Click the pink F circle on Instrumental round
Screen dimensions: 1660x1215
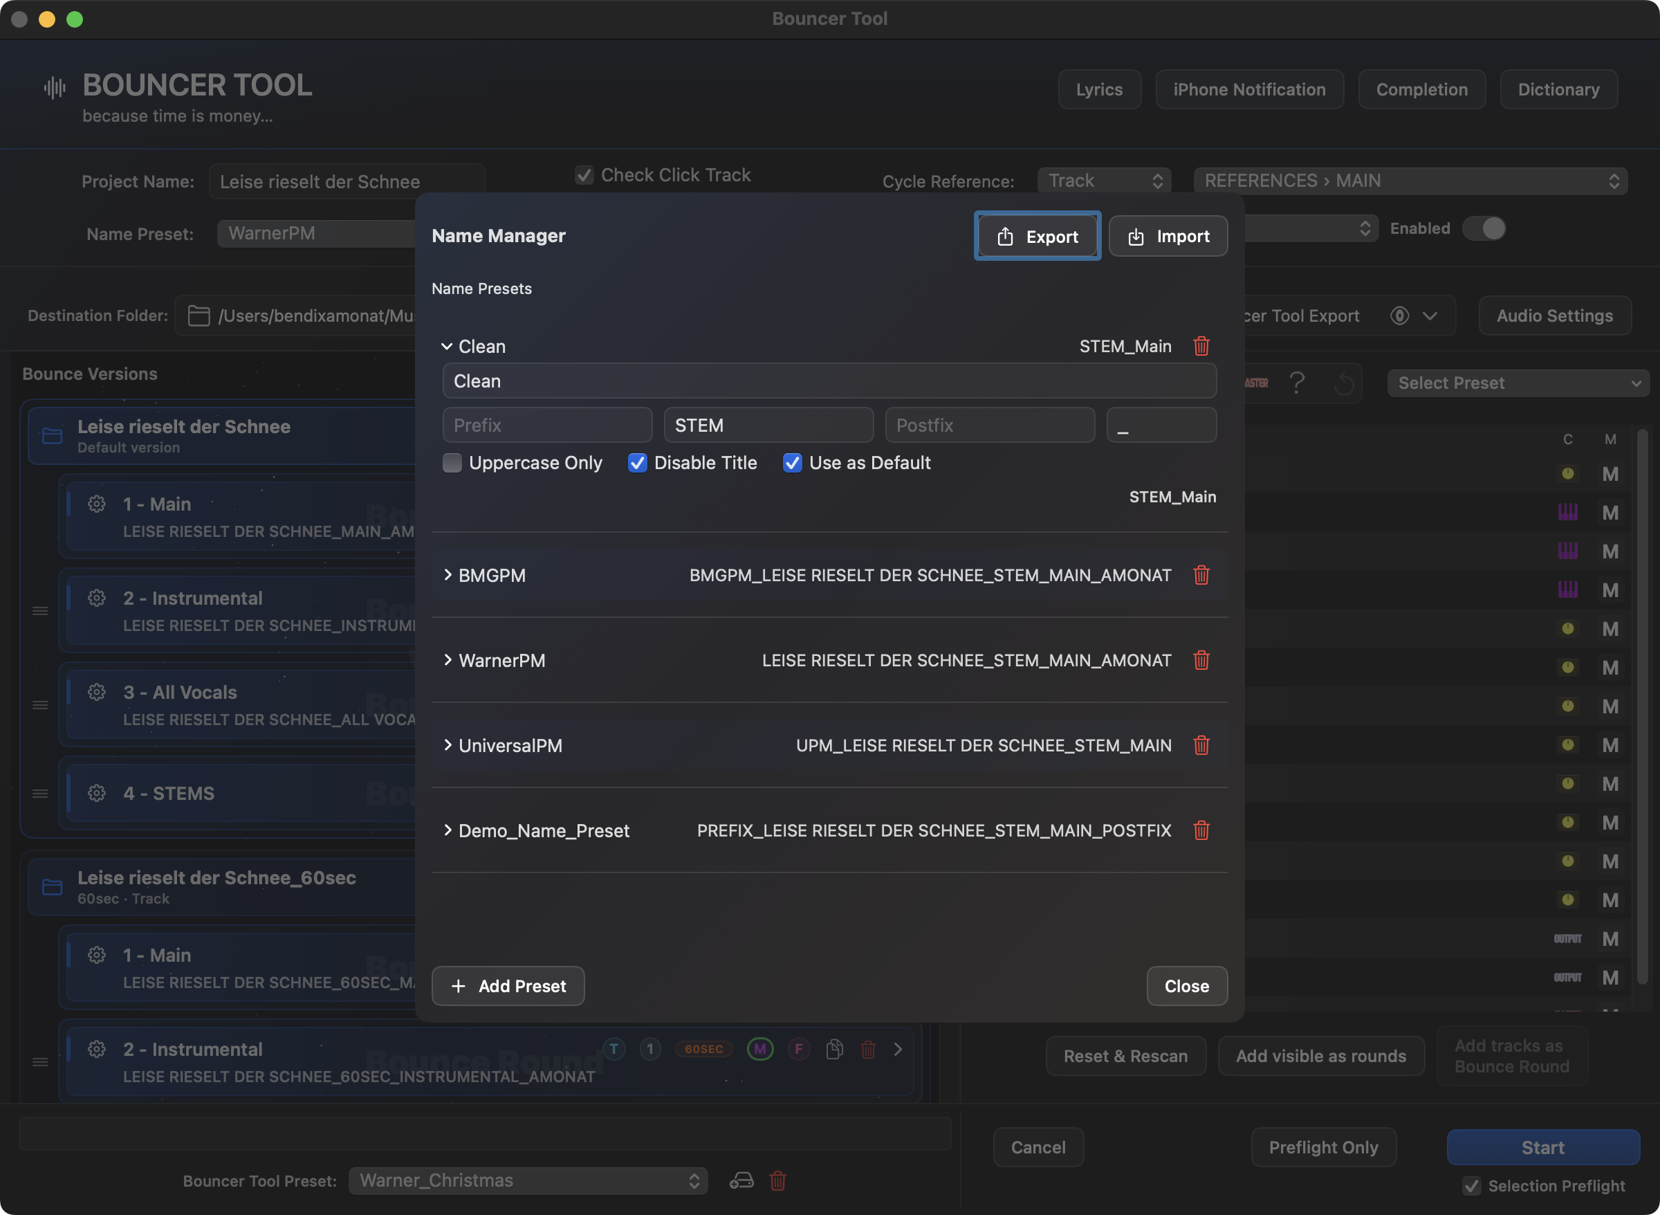click(x=798, y=1049)
